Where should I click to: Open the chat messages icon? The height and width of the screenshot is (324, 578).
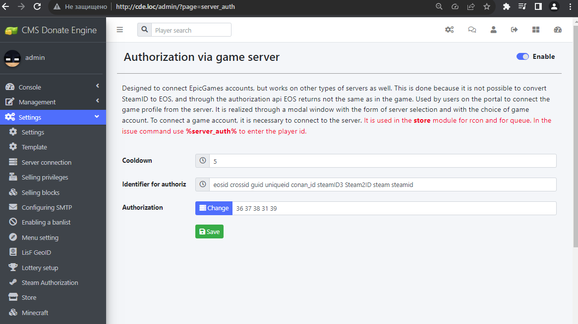click(472, 30)
